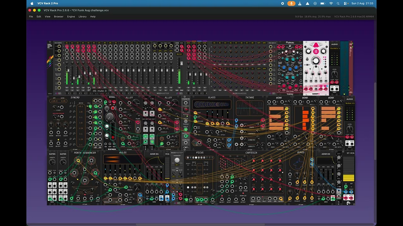This screenshot has width=403, height=226.
Task: Open the MacBook Air audio device selector
Action: 350,103
